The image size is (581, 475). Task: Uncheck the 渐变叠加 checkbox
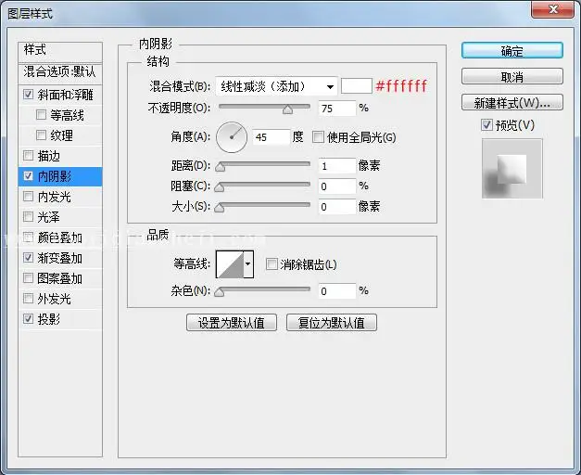coord(28,258)
